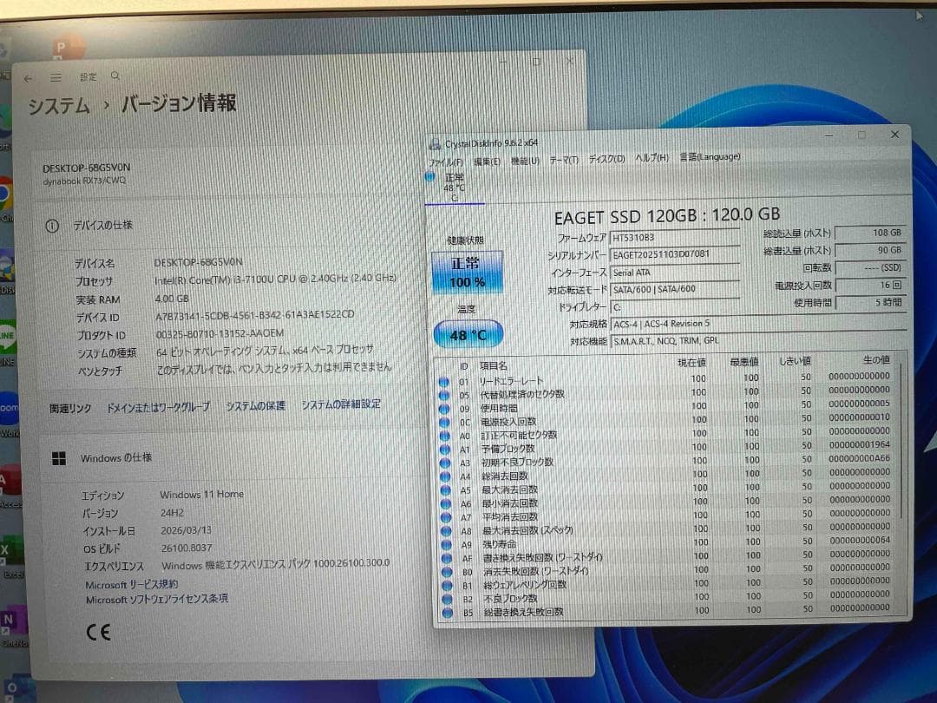
Task: Click the 総読込量 (ホスト) value 108 GB
Action: click(x=869, y=233)
